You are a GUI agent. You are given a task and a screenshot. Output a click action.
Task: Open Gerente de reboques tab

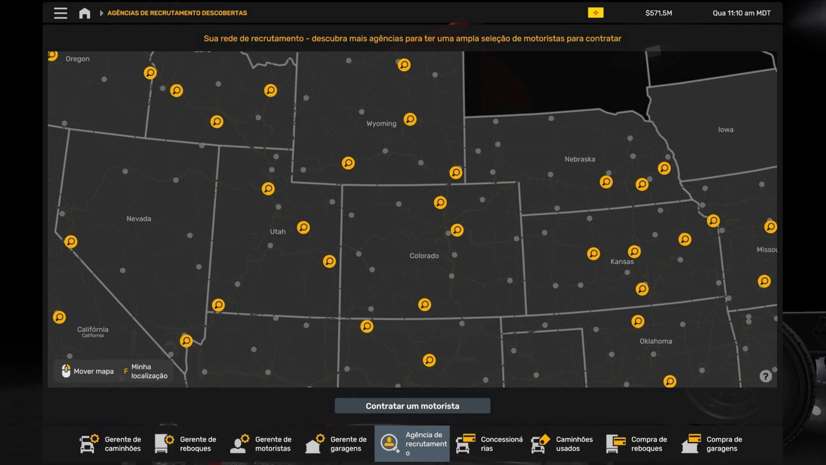[186, 443]
